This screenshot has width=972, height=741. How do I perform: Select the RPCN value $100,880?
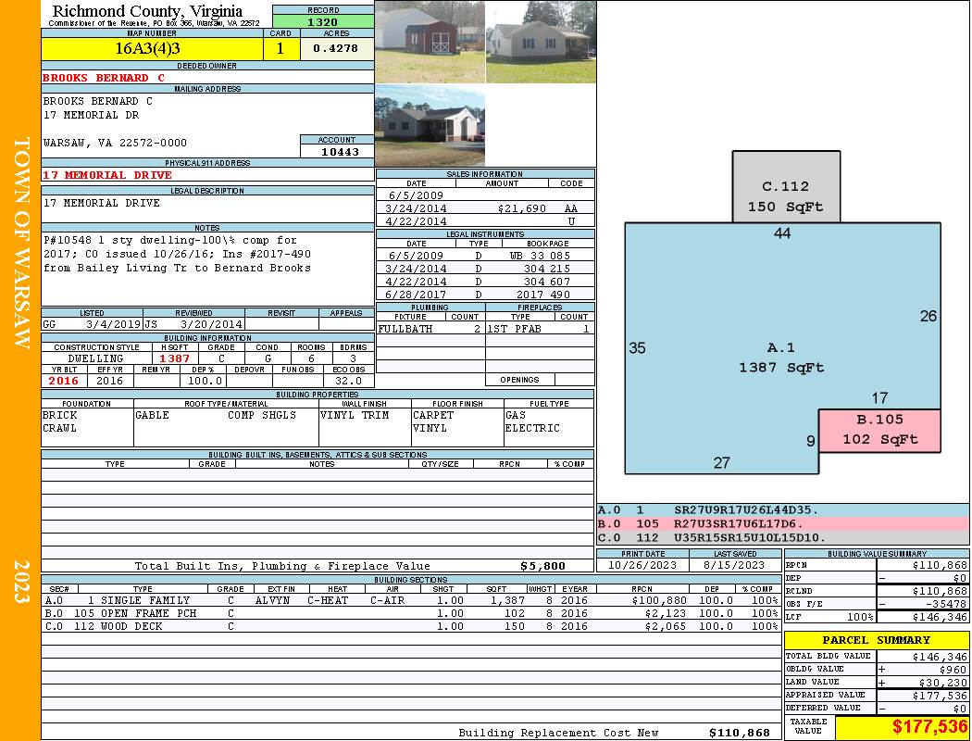[659, 600]
